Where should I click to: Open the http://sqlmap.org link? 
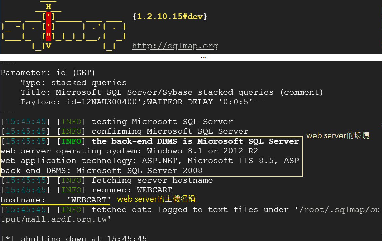175,46
